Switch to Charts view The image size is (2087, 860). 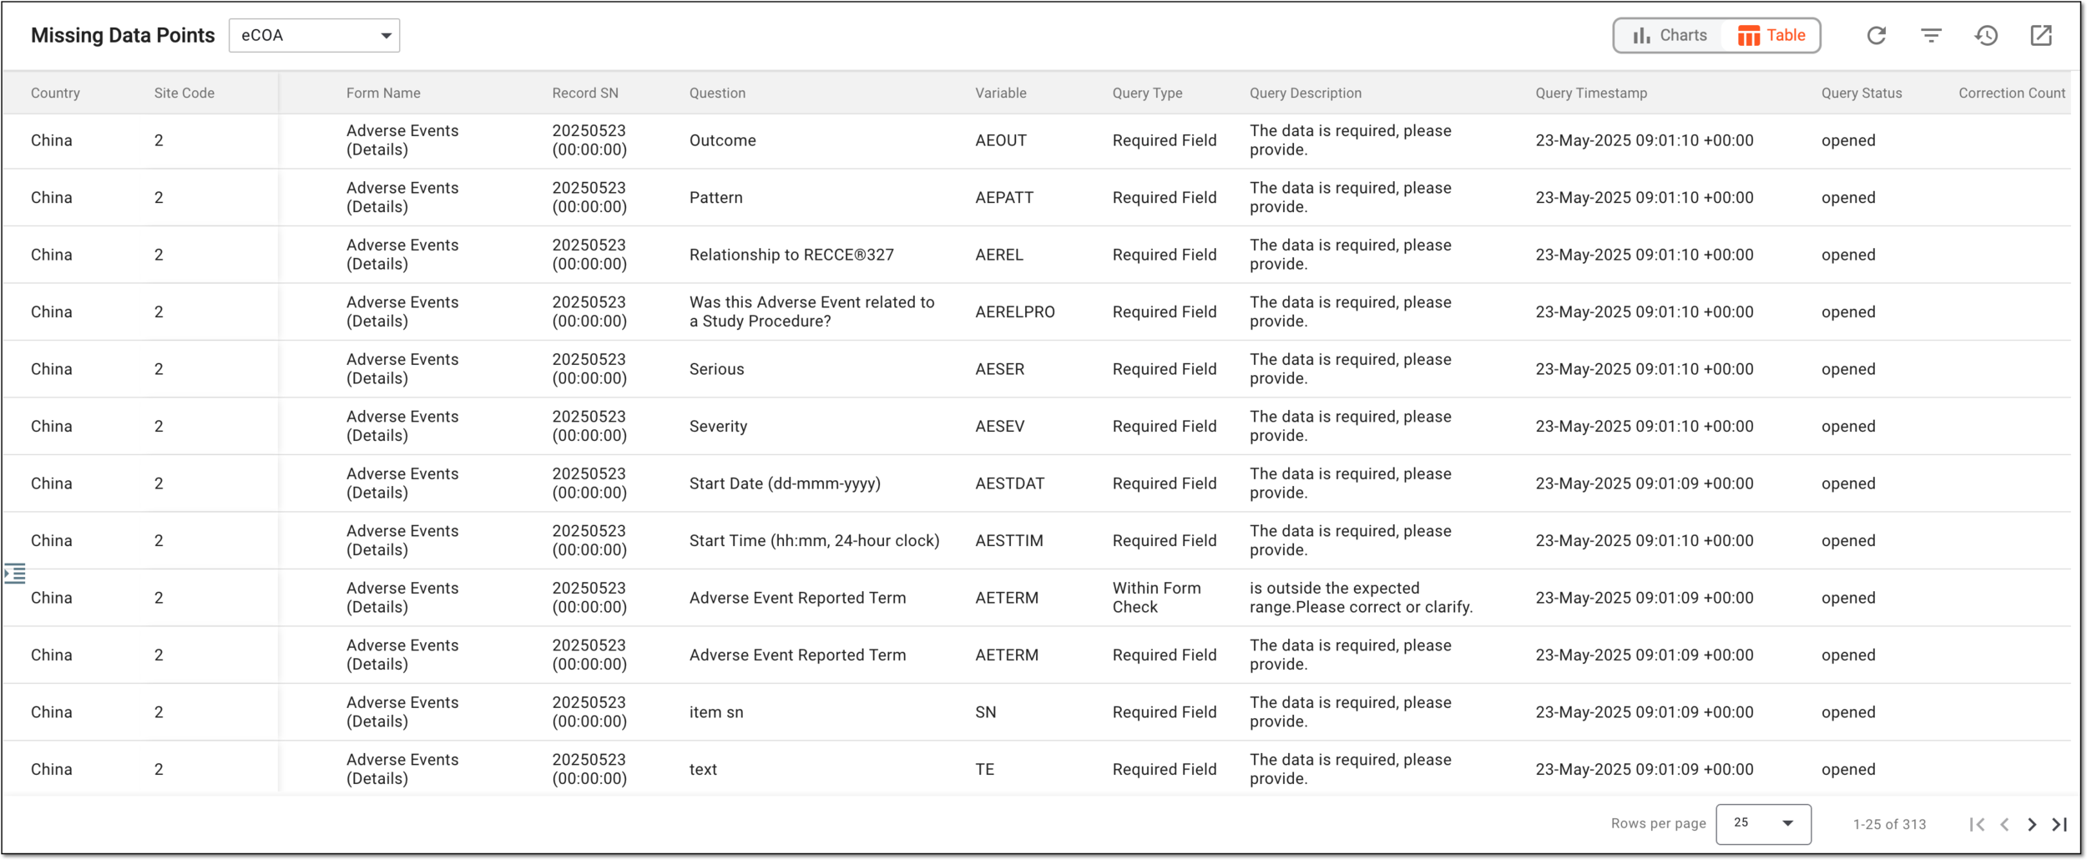coord(1670,35)
